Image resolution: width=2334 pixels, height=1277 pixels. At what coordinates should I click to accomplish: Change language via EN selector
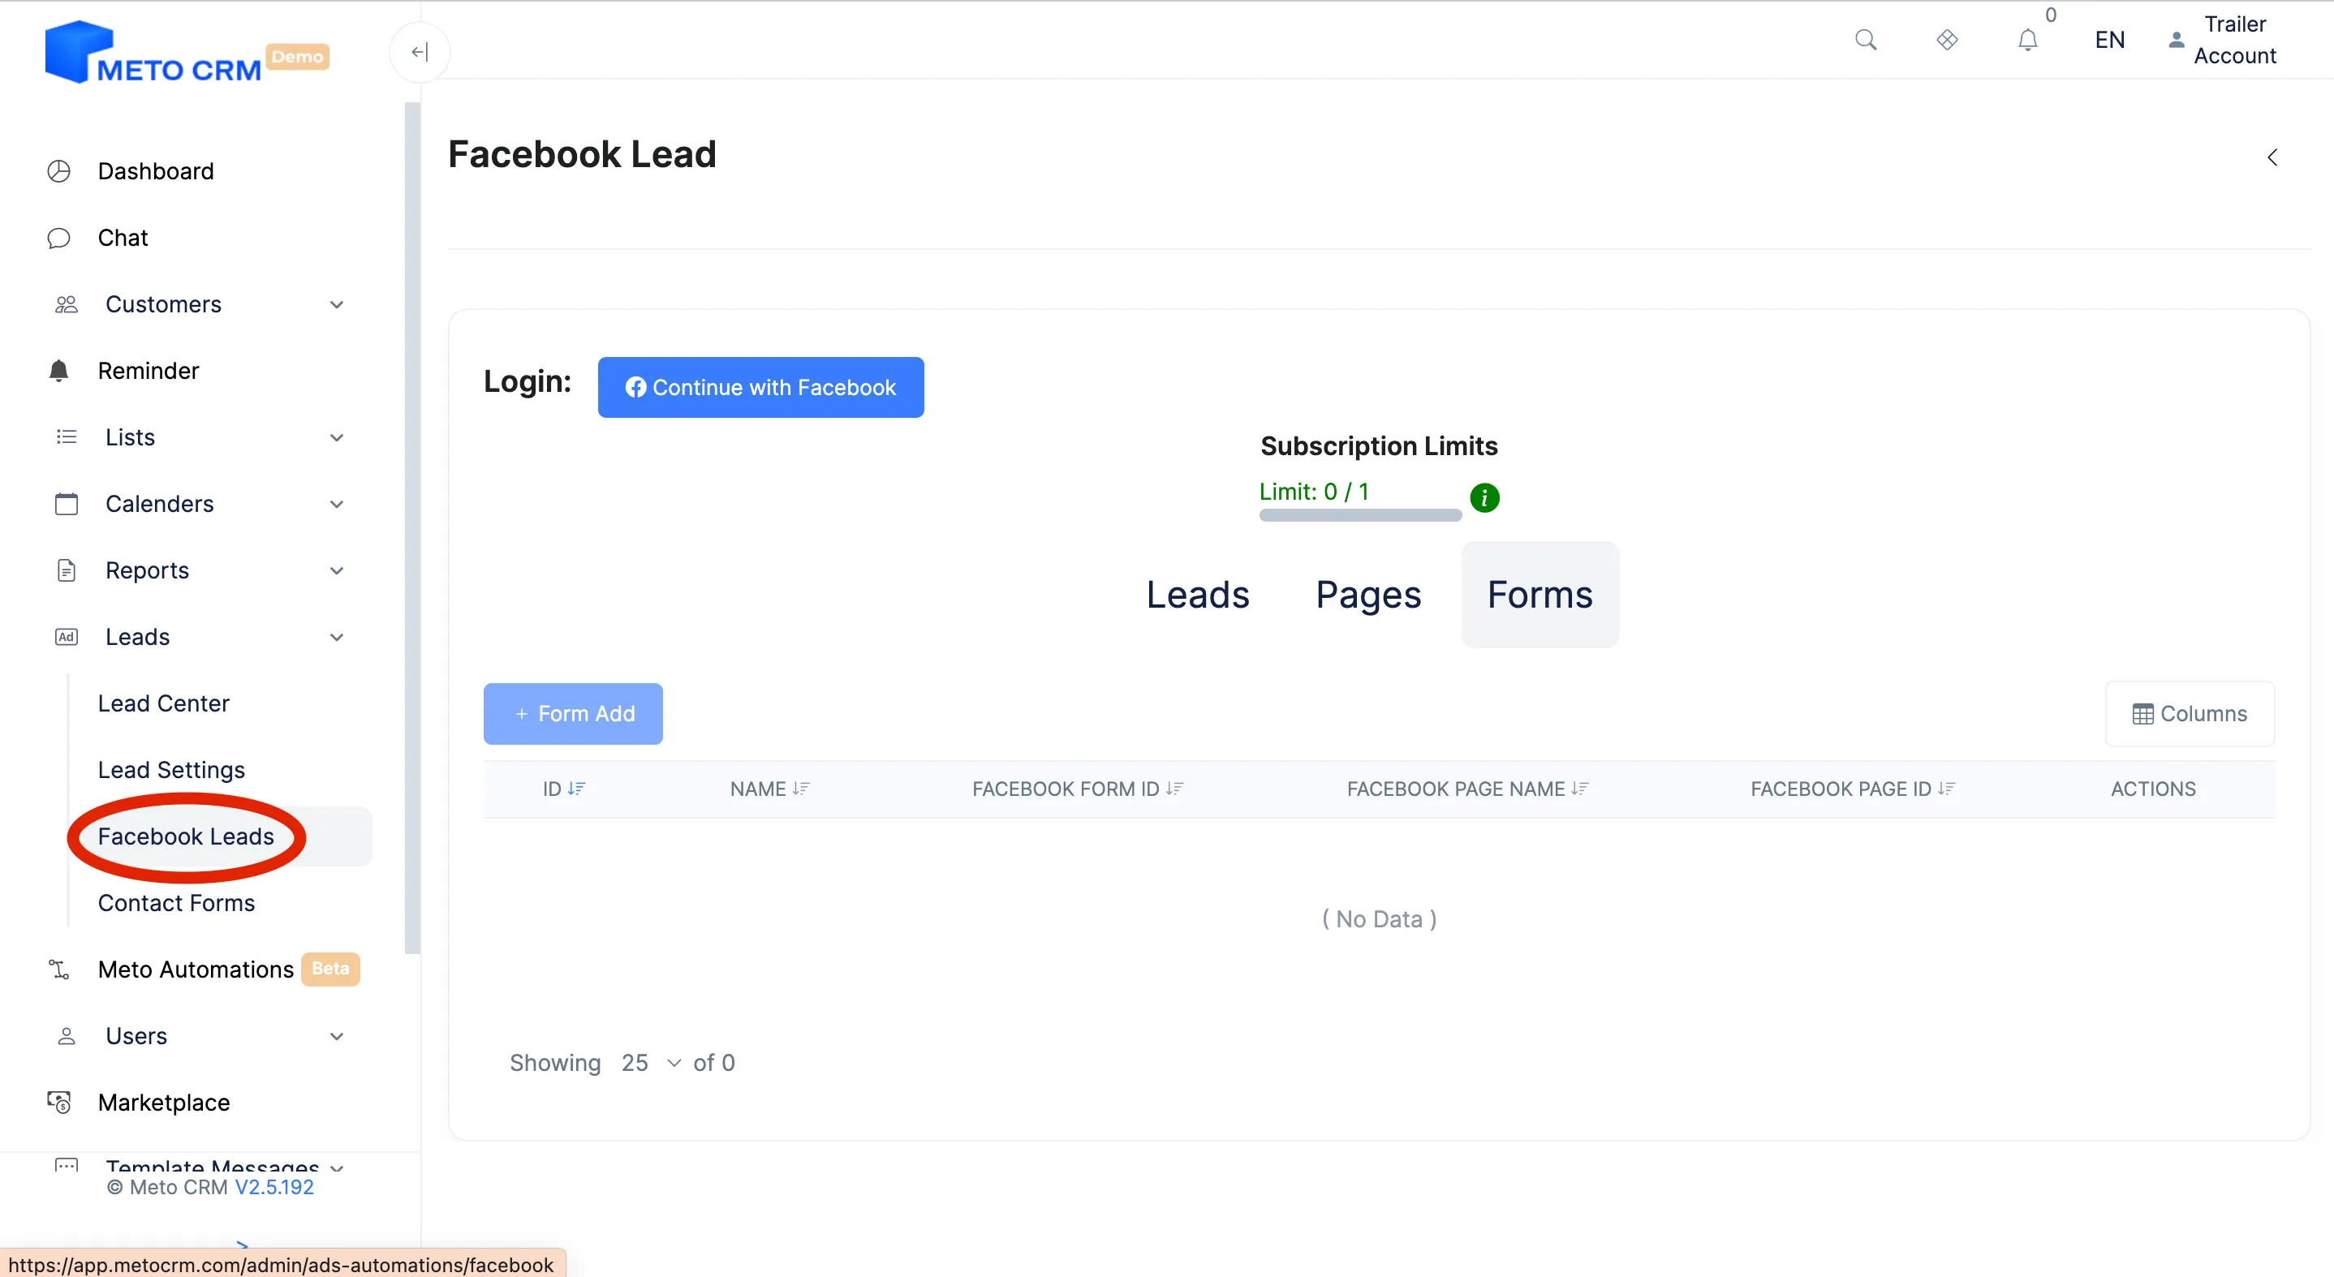click(2109, 40)
